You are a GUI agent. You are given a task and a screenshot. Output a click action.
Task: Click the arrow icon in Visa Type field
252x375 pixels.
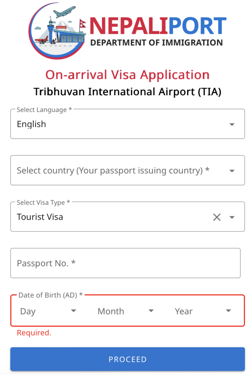(232, 217)
